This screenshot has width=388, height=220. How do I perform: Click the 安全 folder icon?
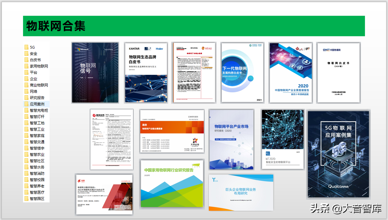[x=26, y=54]
